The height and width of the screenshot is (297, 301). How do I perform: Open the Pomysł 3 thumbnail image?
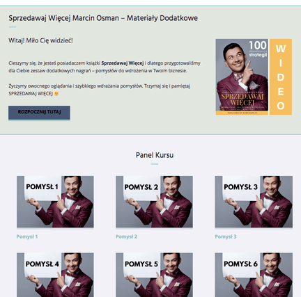(x=254, y=202)
